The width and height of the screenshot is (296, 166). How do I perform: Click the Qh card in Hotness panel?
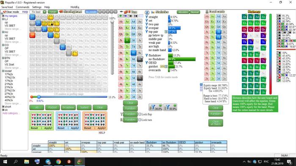244,29
